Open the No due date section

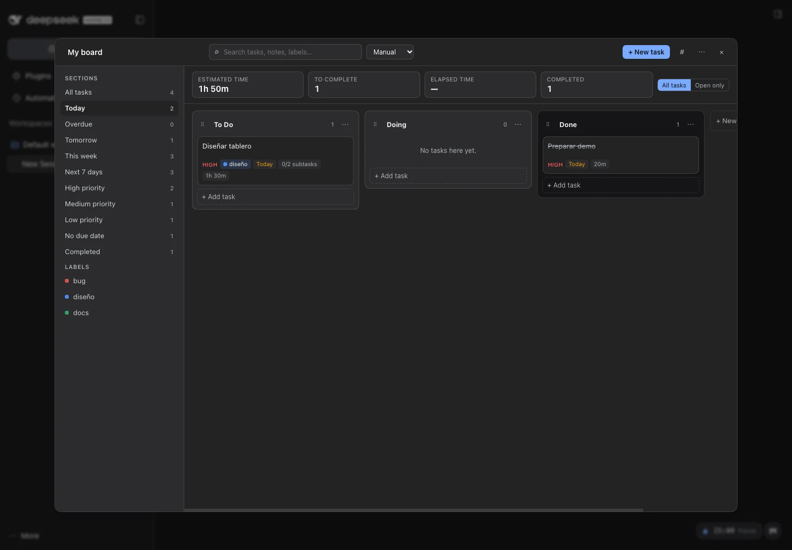tap(119, 236)
